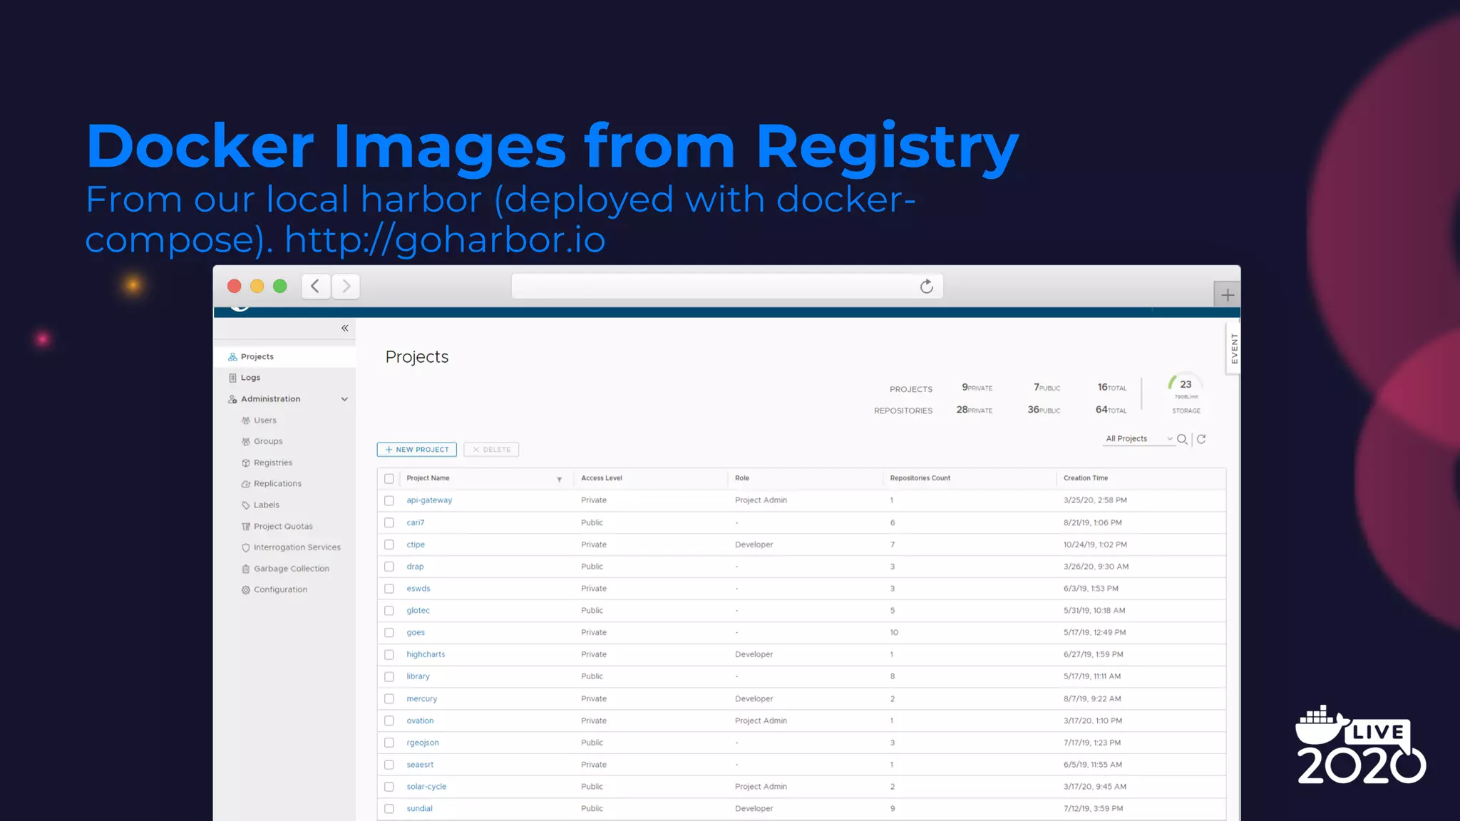Screen dimensions: 1460x821
Task: Check the drap project row
Action: [389, 567]
